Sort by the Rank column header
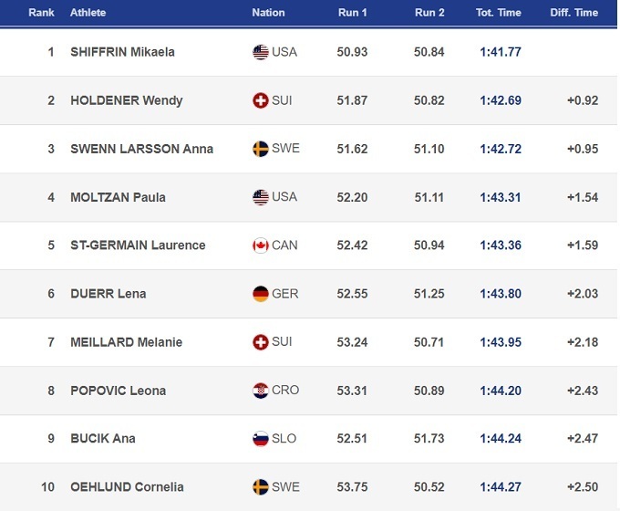 coord(41,13)
